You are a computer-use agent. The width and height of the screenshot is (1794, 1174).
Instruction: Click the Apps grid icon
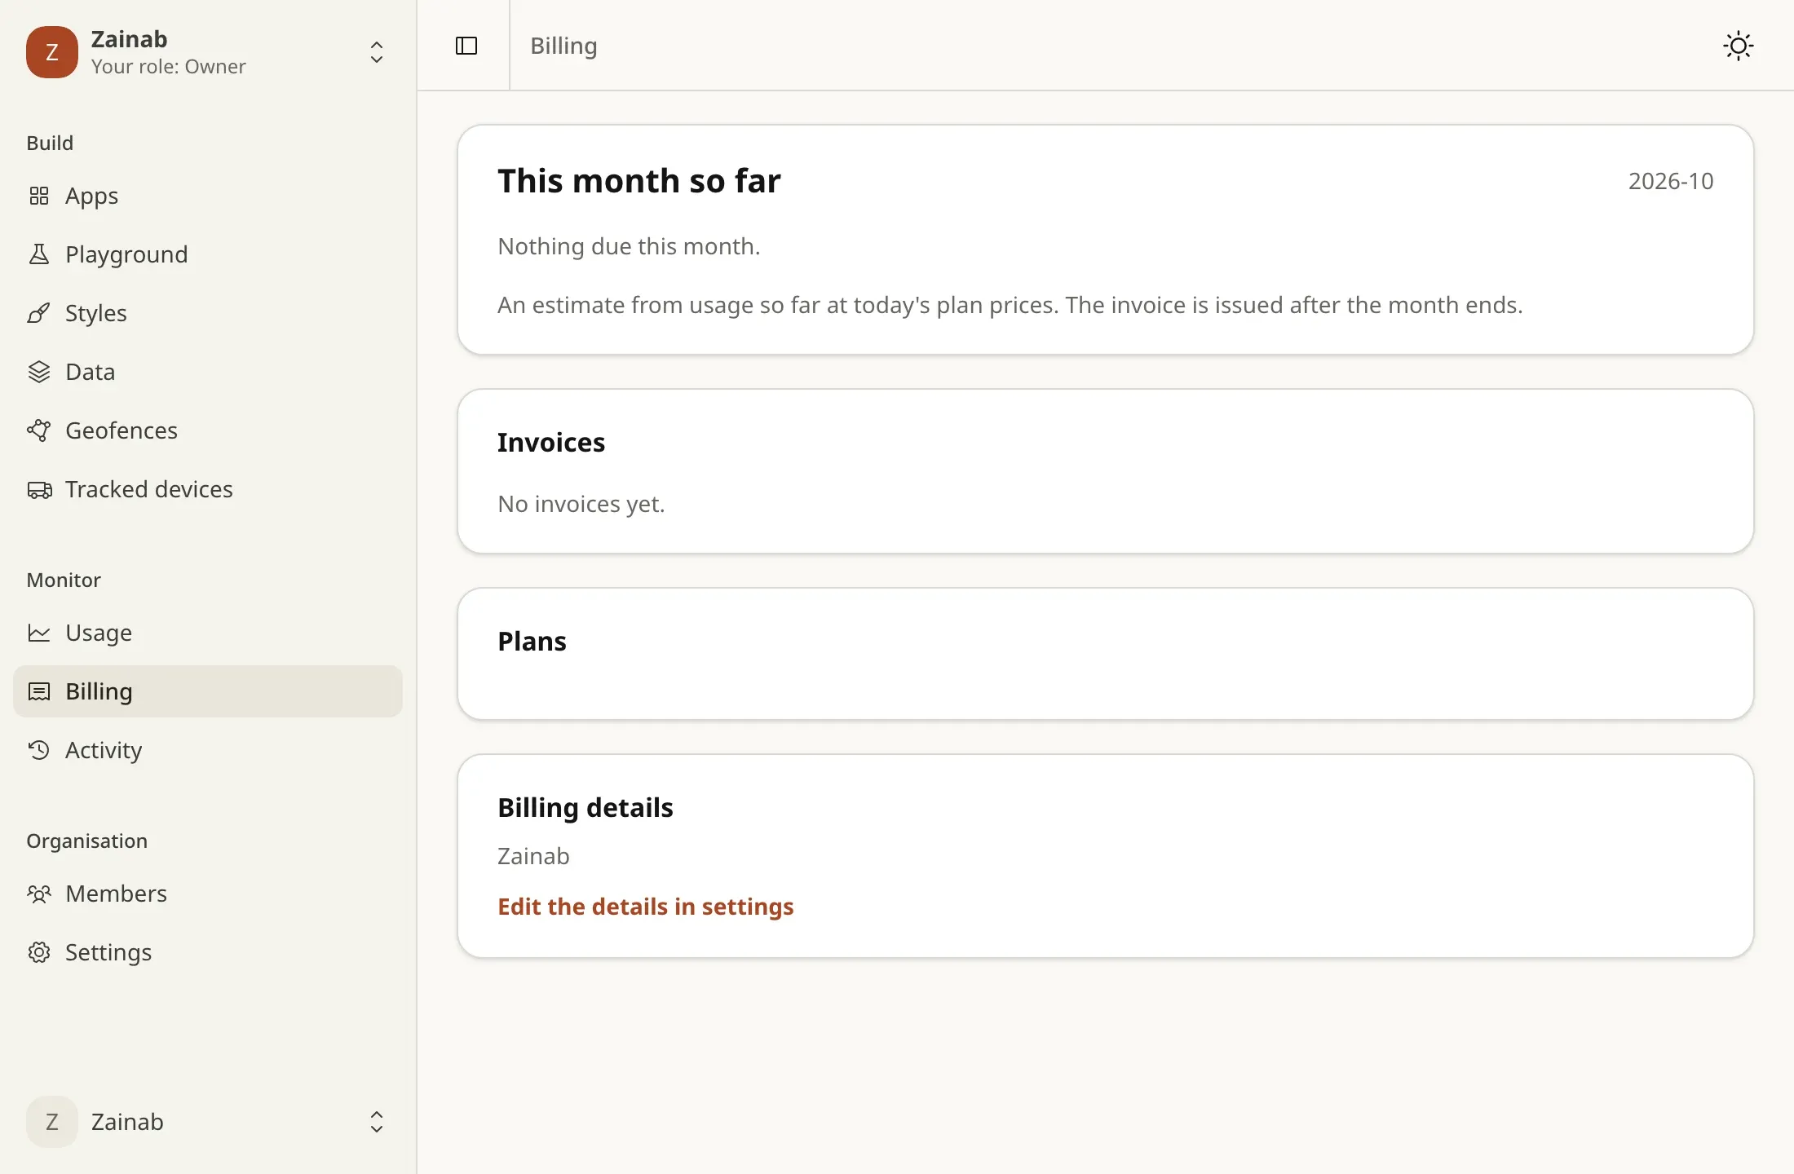(38, 196)
